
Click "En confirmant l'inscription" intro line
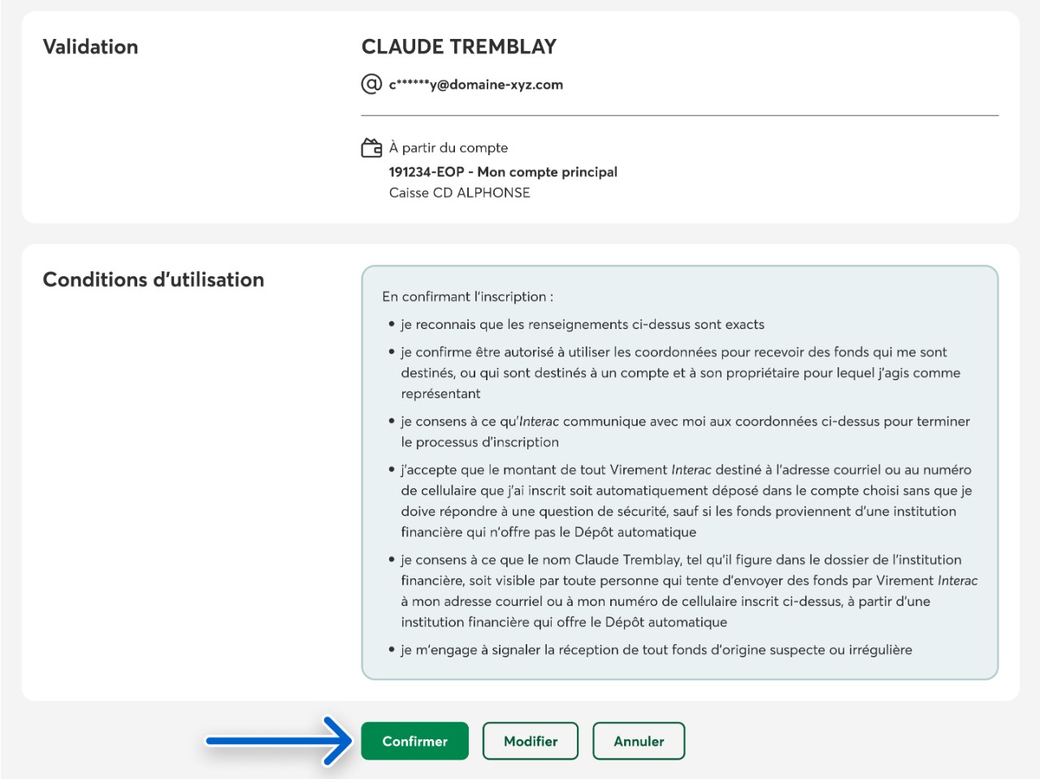pyautogui.click(x=467, y=296)
